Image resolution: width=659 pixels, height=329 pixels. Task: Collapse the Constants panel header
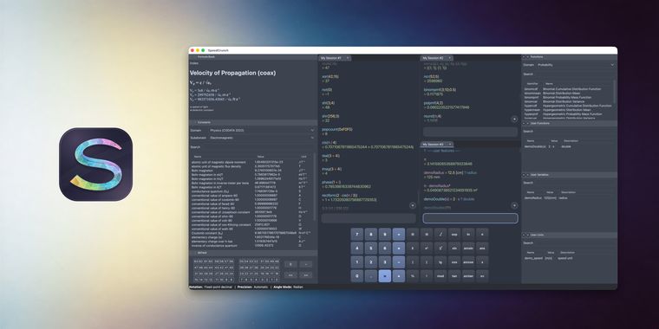[x=253, y=122]
